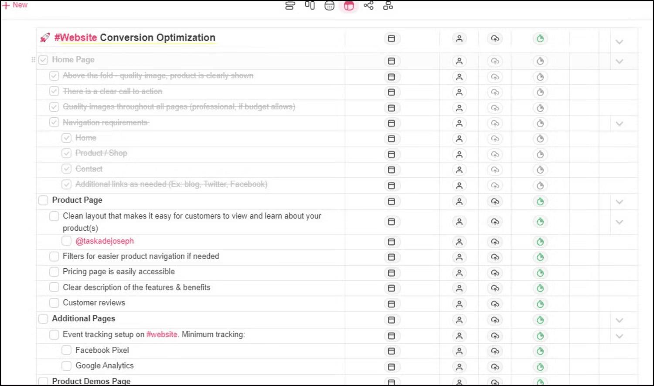Assign a person to Website Conversion Optimization title
The image size is (654, 386).
click(x=459, y=38)
